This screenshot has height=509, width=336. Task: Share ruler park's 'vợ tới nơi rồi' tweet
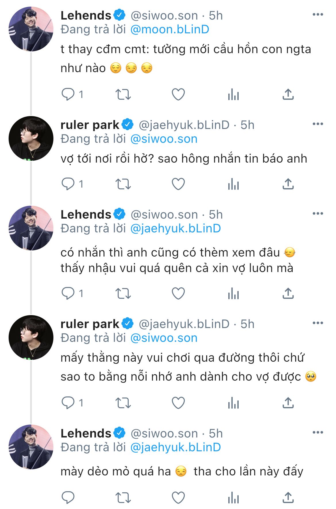[288, 184]
